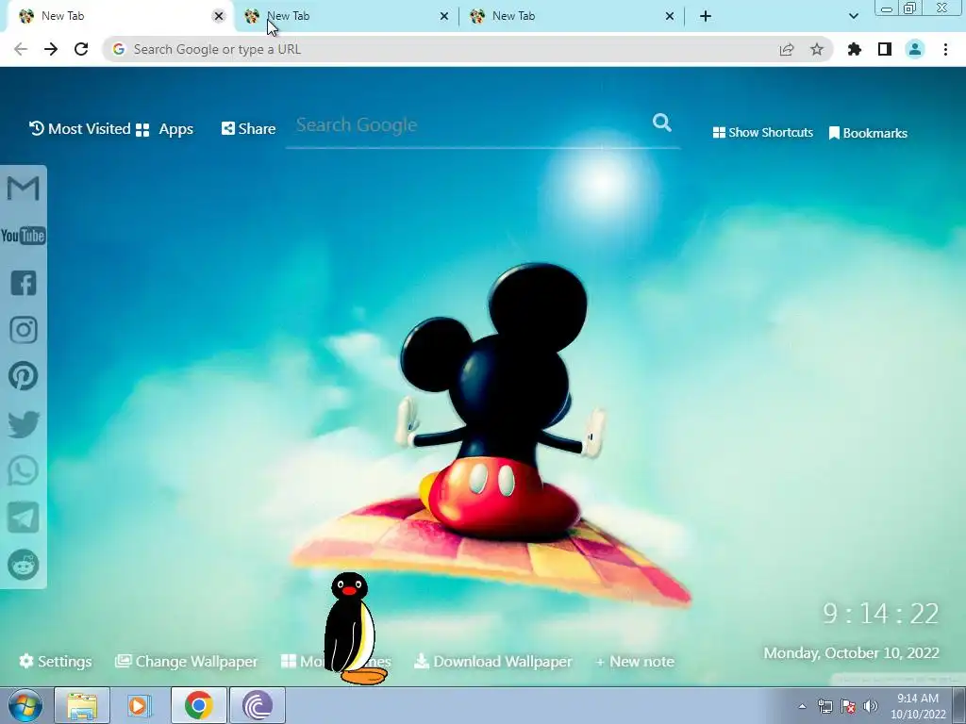
Task: Open the Bookmarks panel
Action: tap(868, 133)
